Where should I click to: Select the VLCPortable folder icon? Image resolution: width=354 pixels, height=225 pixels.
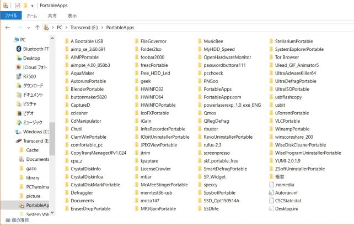(271, 121)
